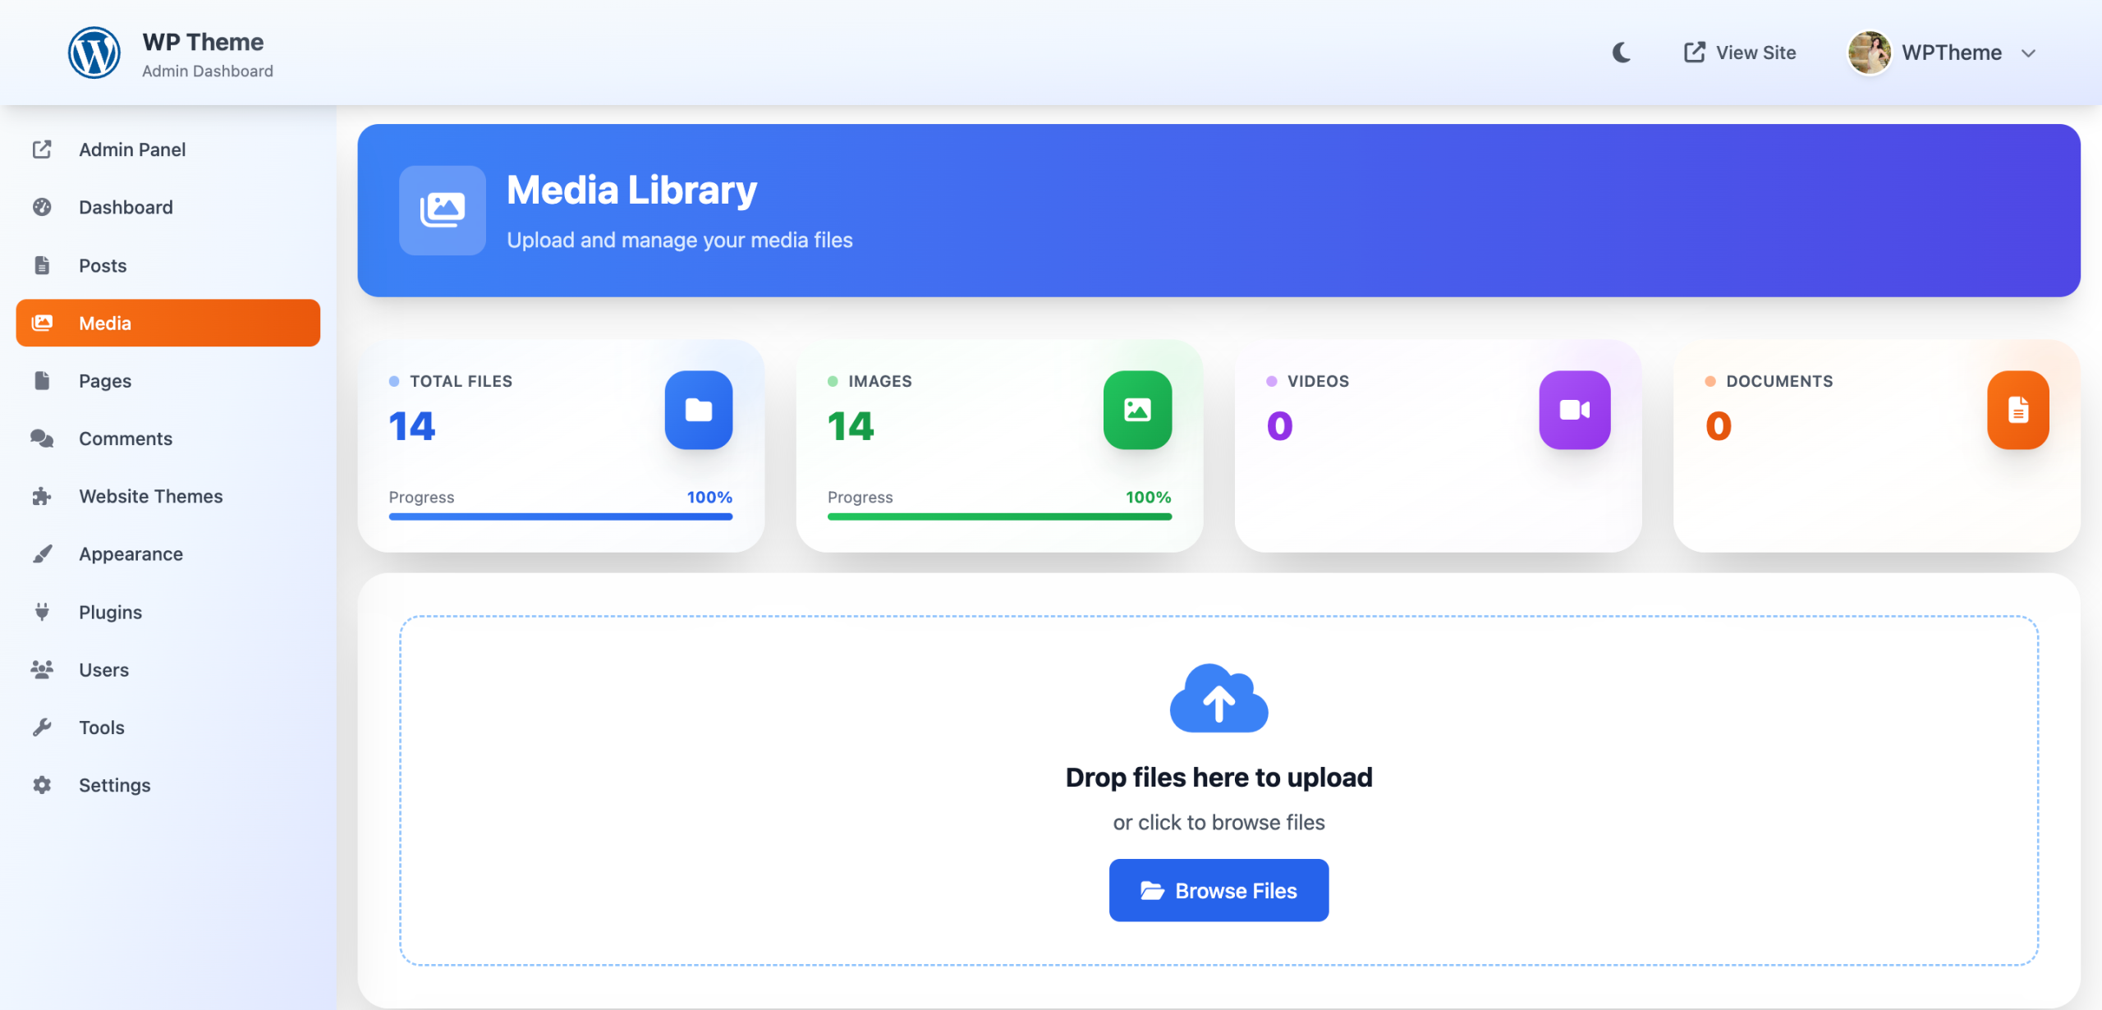
Task: Open Settings from the sidebar
Action: (114, 785)
